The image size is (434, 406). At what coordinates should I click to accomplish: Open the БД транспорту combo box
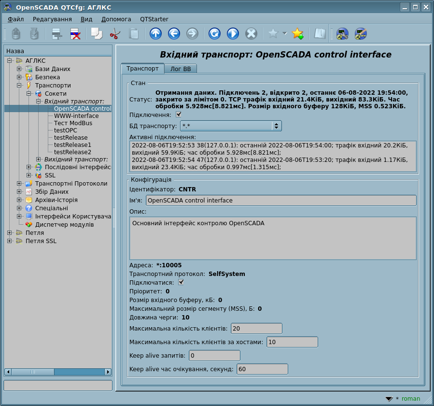[231, 126]
